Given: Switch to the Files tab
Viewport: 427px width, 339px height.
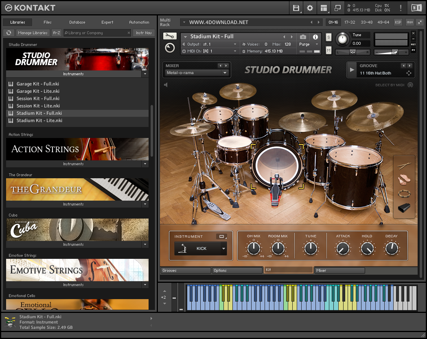Looking at the screenshot, I should pyautogui.click(x=48, y=22).
